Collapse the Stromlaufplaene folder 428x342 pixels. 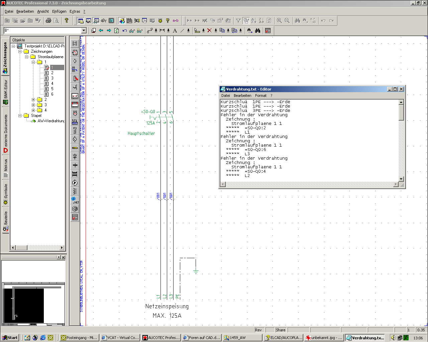point(27,57)
